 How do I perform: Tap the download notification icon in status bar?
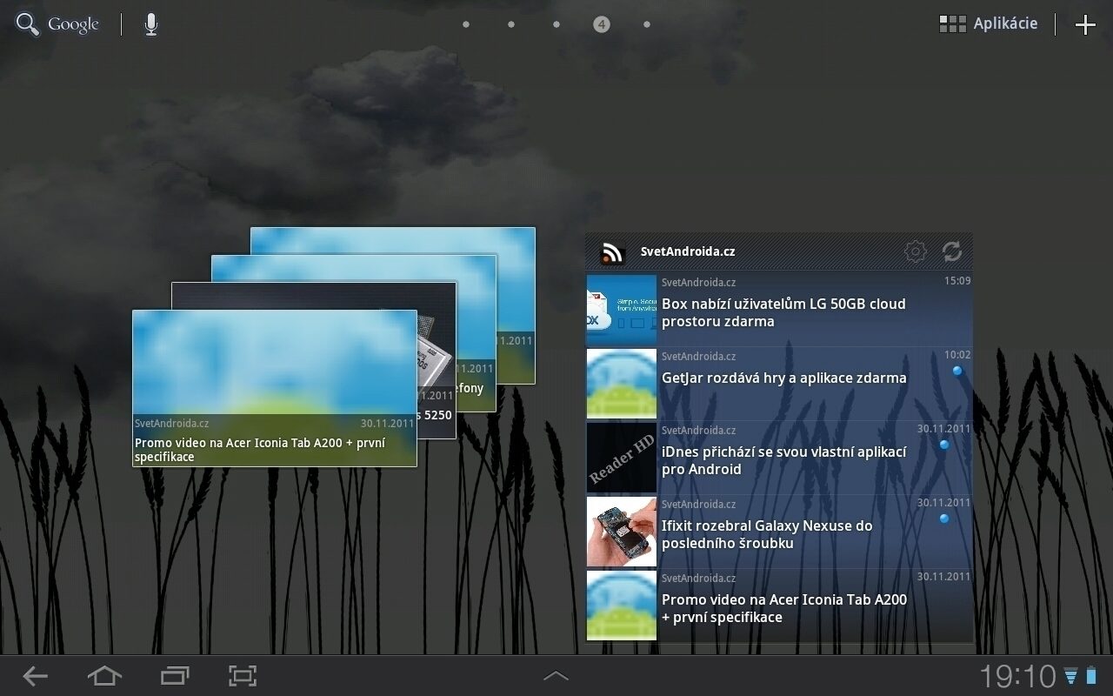pos(1070,676)
